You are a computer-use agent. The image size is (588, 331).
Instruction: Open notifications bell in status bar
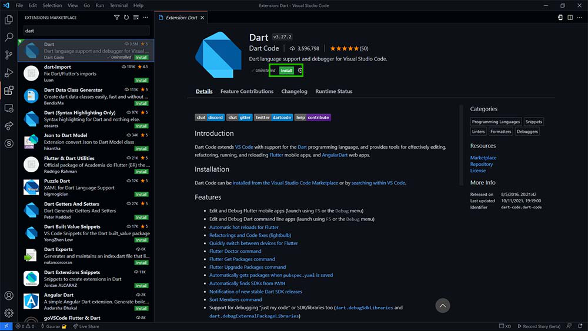pyautogui.click(x=580, y=326)
